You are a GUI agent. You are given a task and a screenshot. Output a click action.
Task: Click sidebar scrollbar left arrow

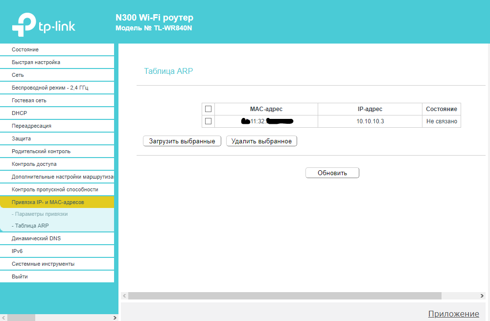click(3, 318)
